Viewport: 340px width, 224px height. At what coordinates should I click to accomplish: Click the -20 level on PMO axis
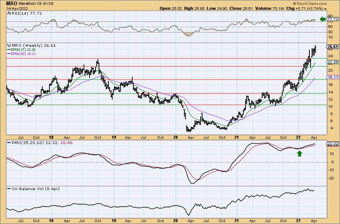331,178
